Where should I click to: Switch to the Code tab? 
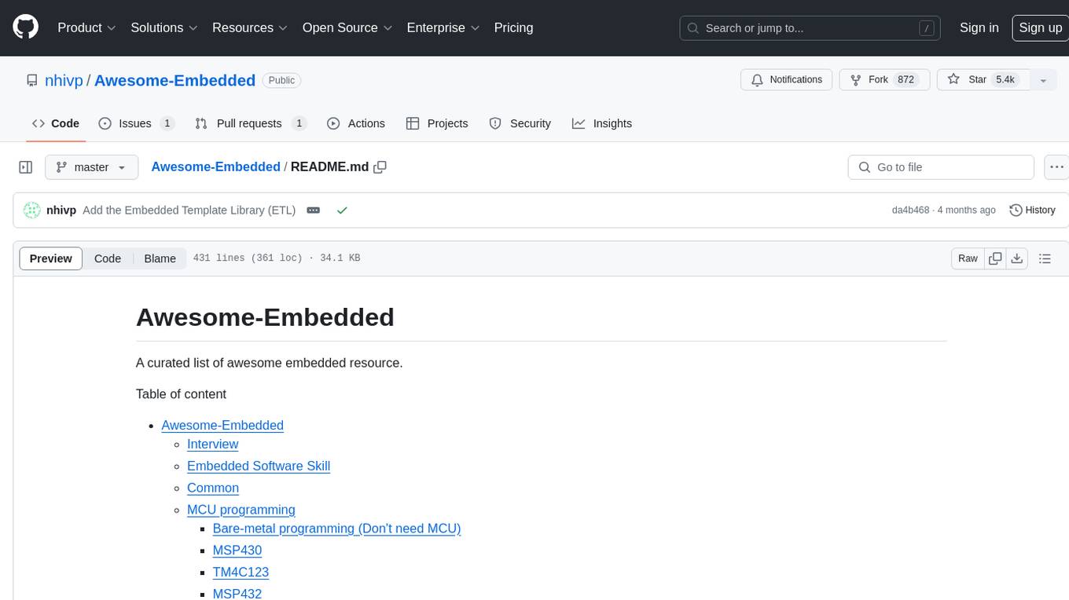point(56,123)
